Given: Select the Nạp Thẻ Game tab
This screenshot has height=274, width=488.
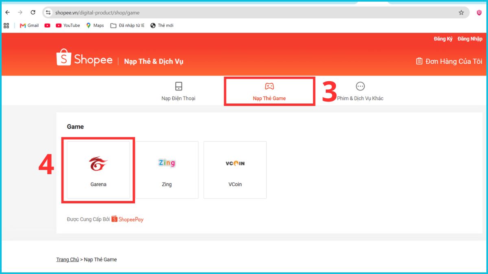Looking at the screenshot, I should pyautogui.click(x=269, y=91).
